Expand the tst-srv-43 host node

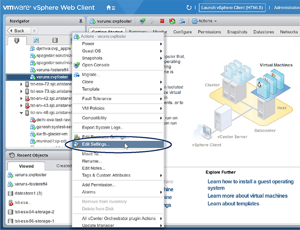[x=21, y=106]
